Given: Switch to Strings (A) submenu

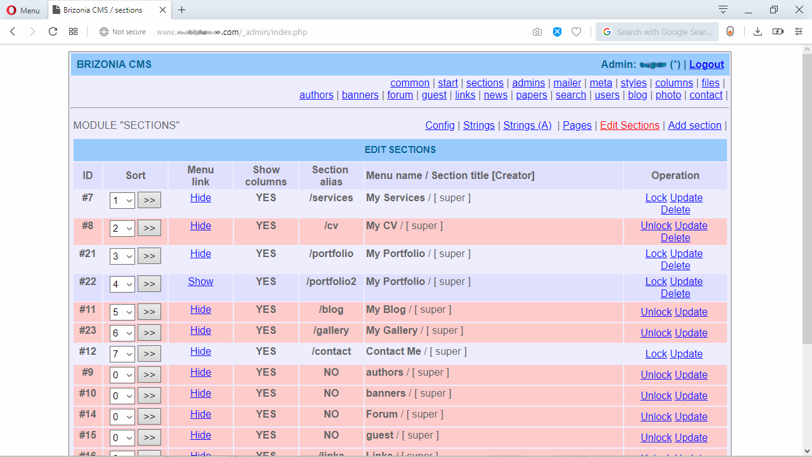Looking at the screenshot, I should tap(527, 126).
